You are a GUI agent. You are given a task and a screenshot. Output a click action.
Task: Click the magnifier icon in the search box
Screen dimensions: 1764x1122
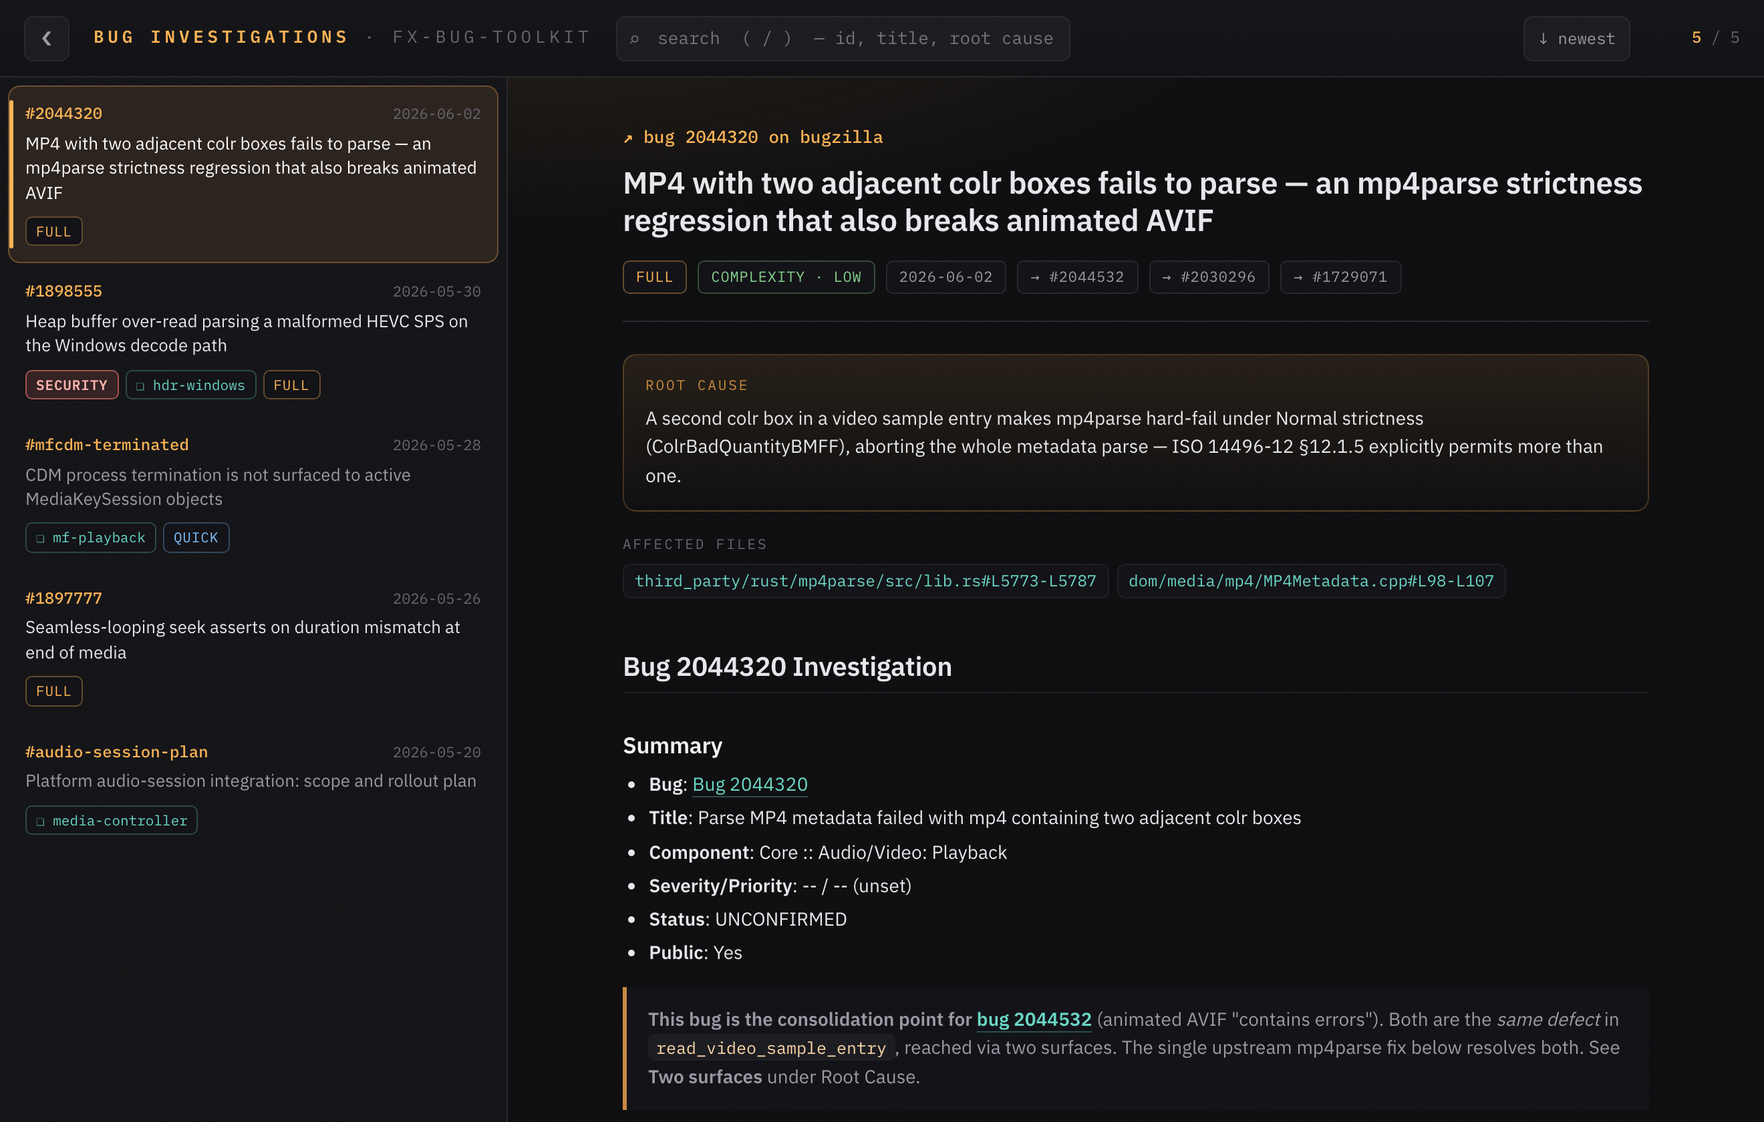coord(634,39)
